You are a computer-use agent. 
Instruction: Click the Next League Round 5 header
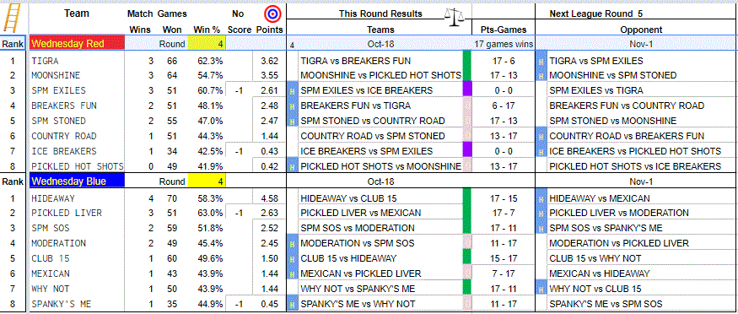[590, 14]
